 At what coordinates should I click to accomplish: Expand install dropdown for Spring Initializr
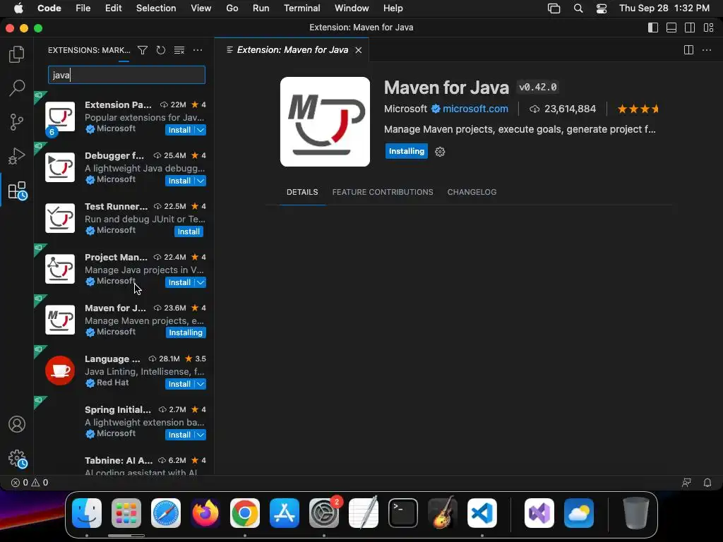[201, 435]
